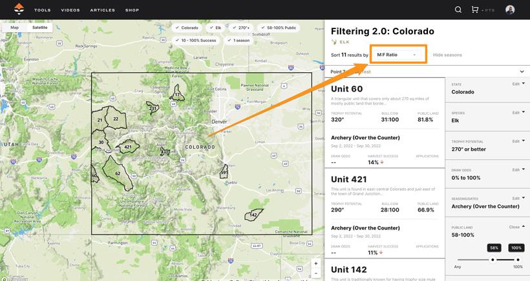Viewport: 530px width, 281px height.
Task: Select unit 421 polygon on map
Action: [x=128, y=147]
